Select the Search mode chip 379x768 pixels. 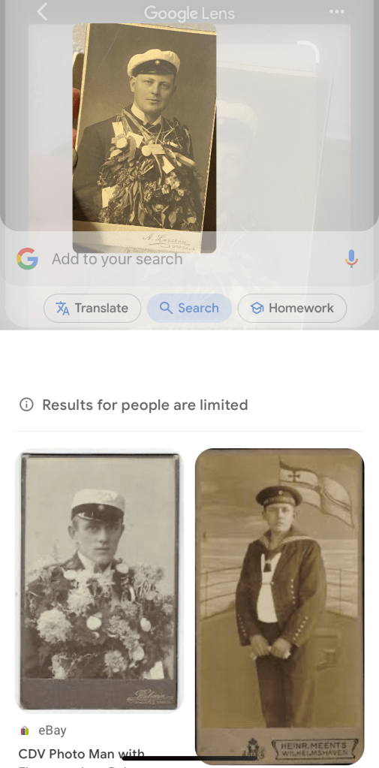189,308
